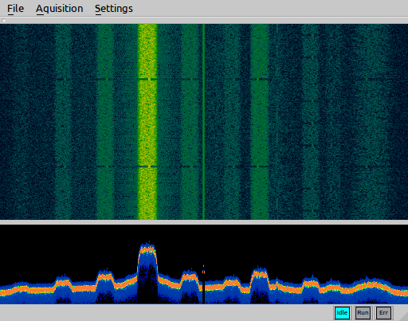This screenshot has width=408, height=321.
Task: Select the green band just left of yellow band
Action: [x=105, y=122]
